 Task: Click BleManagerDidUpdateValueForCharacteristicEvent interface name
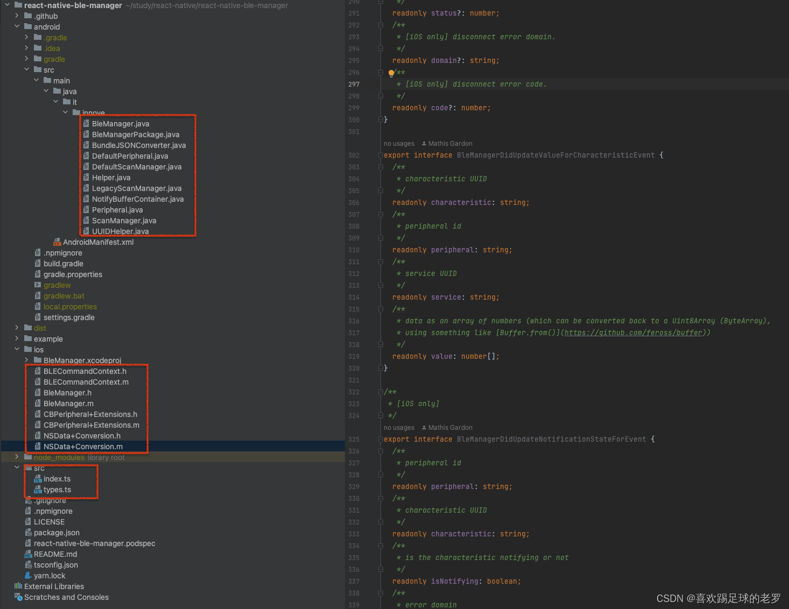click(x=556, y=155)
